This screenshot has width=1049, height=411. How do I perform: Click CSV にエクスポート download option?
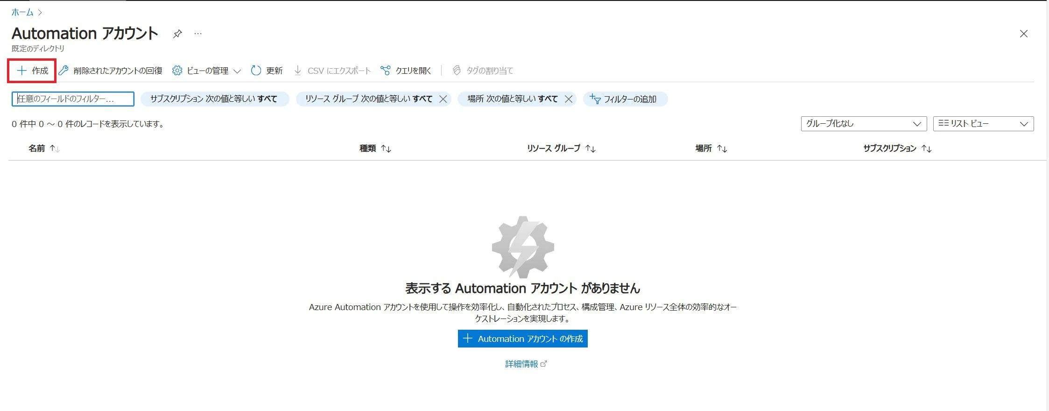tap(332, 71)
